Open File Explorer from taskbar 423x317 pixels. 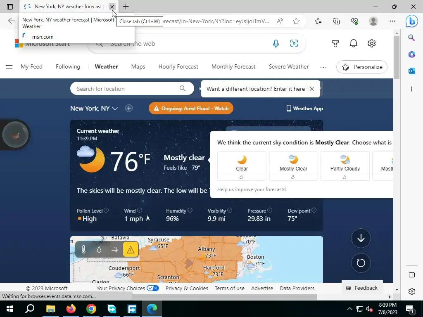(50, 309)
